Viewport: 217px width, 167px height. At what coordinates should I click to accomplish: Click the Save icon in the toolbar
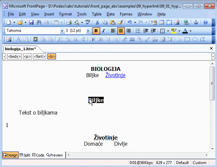pos(31,22)
